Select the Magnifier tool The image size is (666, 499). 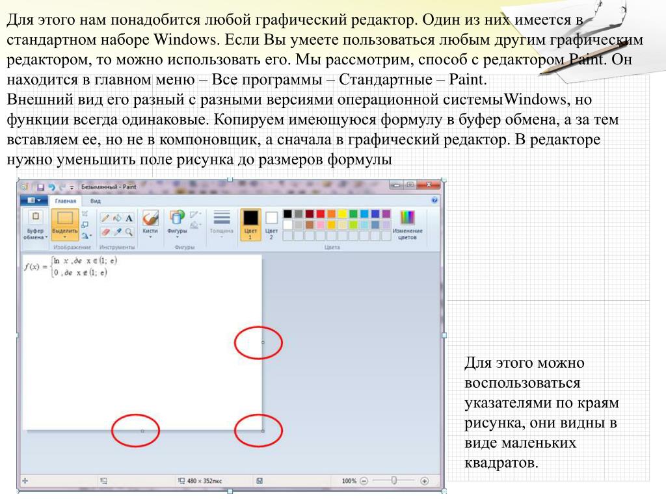[x=129, y=232]
